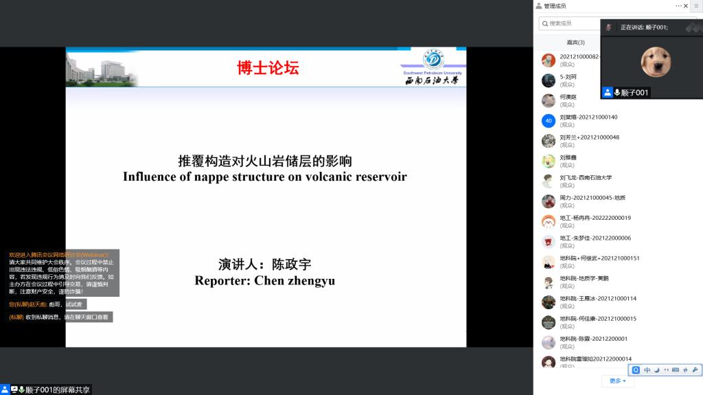Click the blue user icon on speaker video tile
Screen dimensions: 703x395
[608, 93]
